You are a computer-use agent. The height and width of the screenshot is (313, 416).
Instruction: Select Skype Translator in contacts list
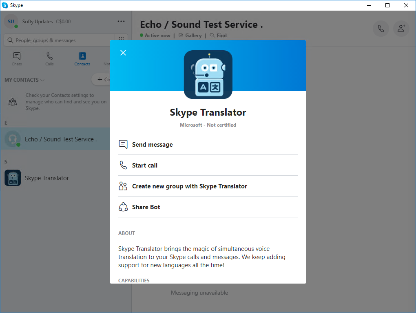click(x=55, y=178)
